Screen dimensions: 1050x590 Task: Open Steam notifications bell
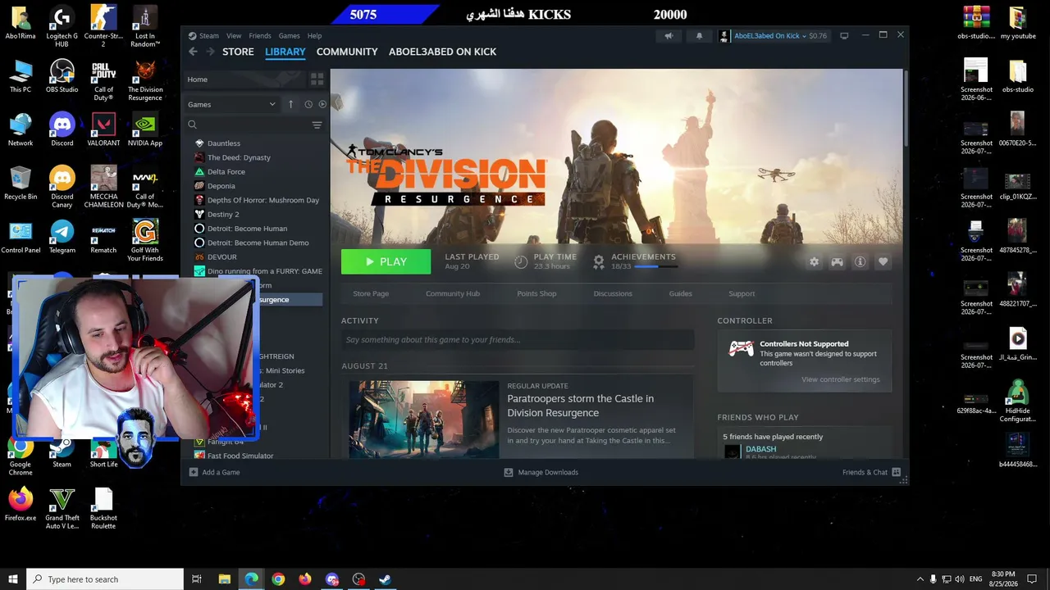point(699,36)
